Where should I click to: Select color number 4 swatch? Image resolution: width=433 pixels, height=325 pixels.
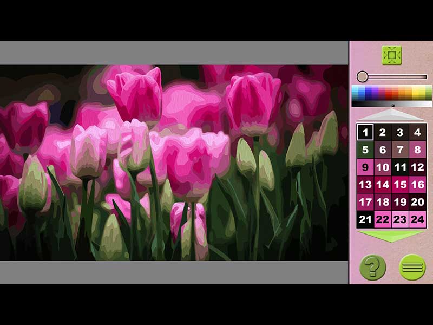pos(417,132)
